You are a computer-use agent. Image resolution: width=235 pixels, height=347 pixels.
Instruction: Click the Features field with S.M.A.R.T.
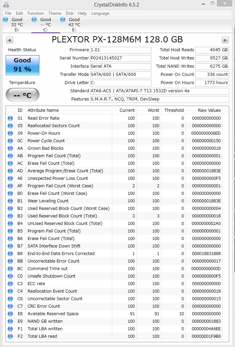tap(160, 99)
